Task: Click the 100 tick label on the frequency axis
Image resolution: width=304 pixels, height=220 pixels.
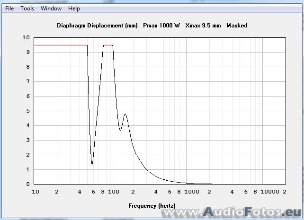Action: 114,192
